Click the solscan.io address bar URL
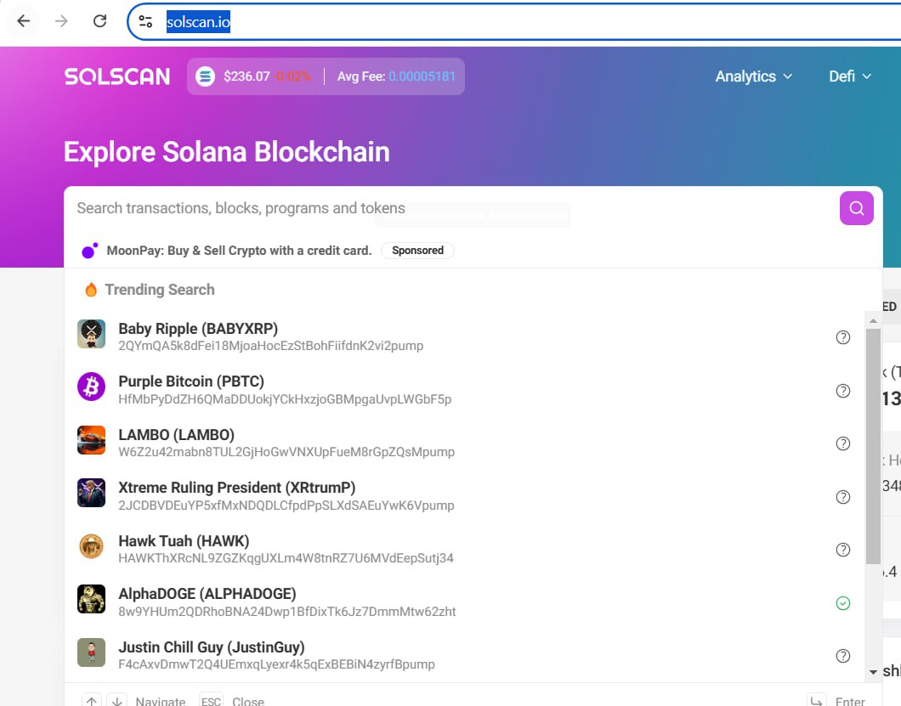 click(198, 22)
